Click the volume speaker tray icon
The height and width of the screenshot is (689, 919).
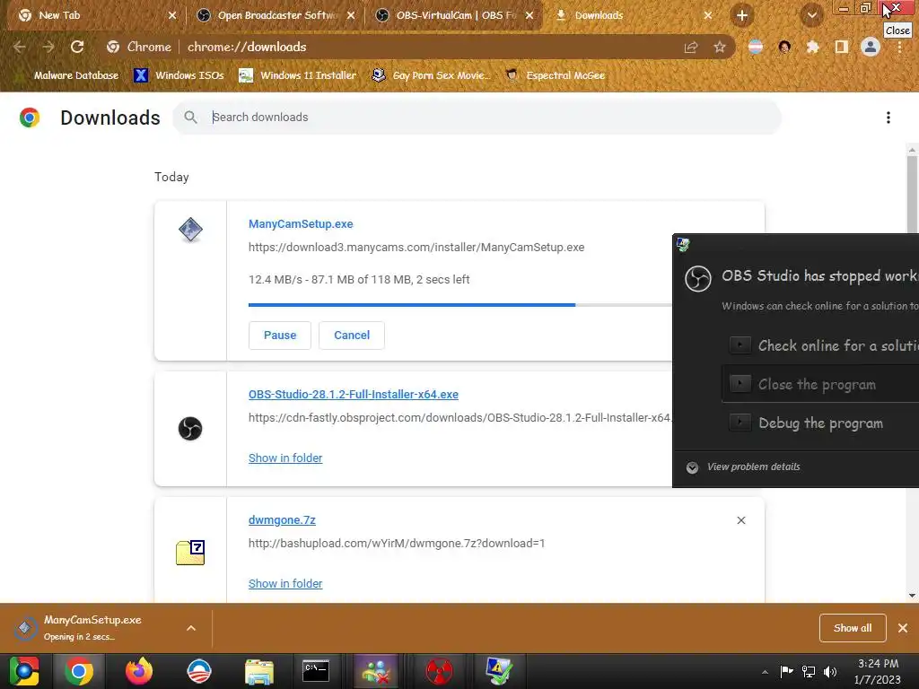[x=830, y=671]
